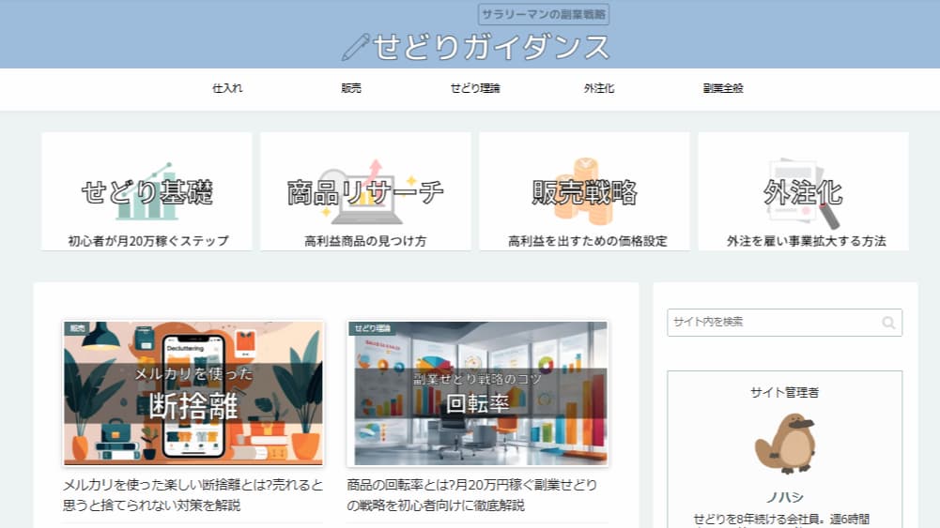Screen dimensions: 940x528
Task: Click the search magnifier icon
Action: 888,323
